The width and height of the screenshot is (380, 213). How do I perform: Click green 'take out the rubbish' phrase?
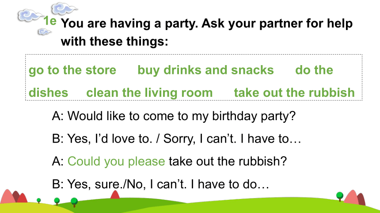[x=294, y=92]
